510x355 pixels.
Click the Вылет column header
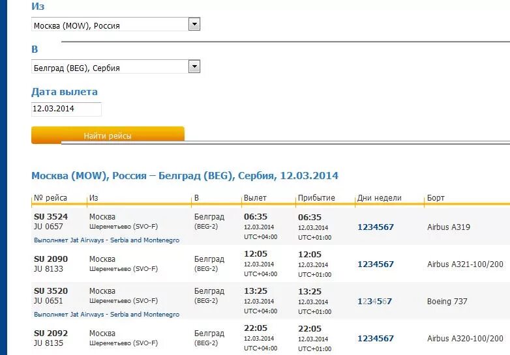coord(255,198)
